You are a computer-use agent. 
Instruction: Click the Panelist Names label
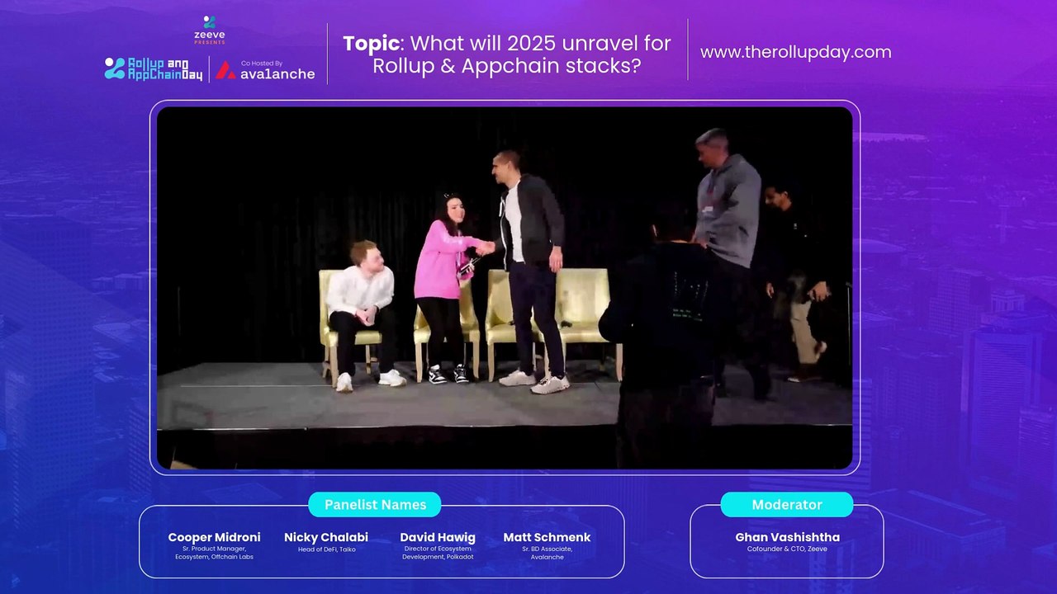pyautogui.click(x=375, y=505)
